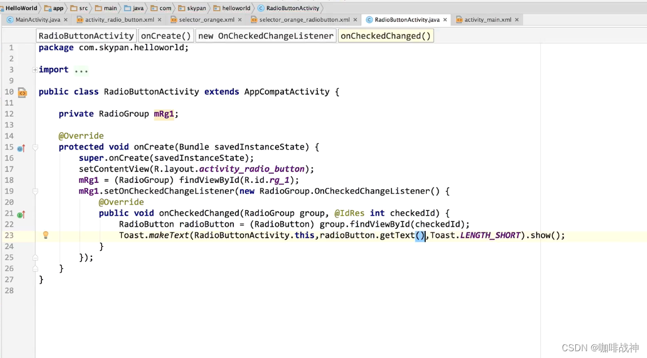Select RadioButtonActivity.java tab
This screenshot has height=358, width=647.
click(x=407, y=20)
